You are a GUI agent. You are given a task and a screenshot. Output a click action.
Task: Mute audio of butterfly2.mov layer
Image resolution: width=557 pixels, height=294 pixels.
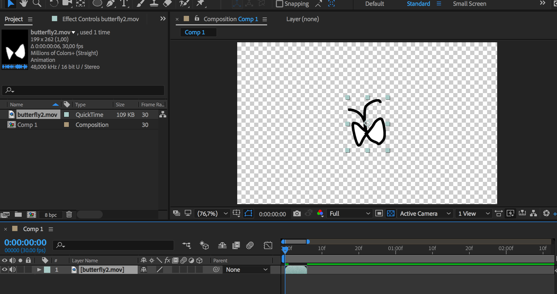pyautogui.click(x=12, y=270)
